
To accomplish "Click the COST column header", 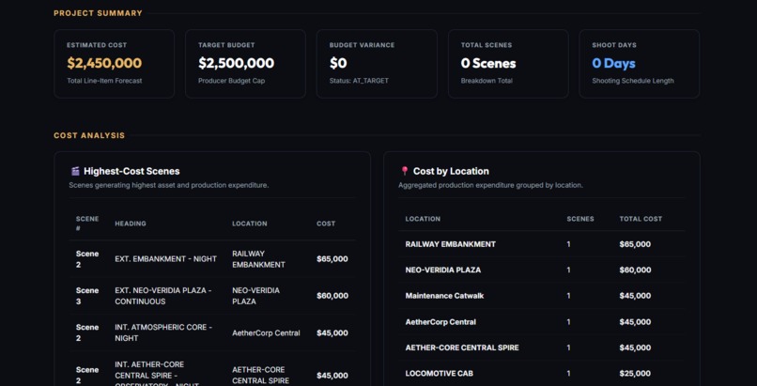I will pos(326,224).
